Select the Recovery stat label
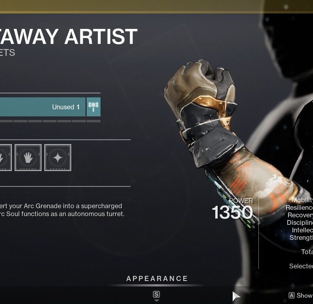The image size is (313, 304). (x=300, y=215)
